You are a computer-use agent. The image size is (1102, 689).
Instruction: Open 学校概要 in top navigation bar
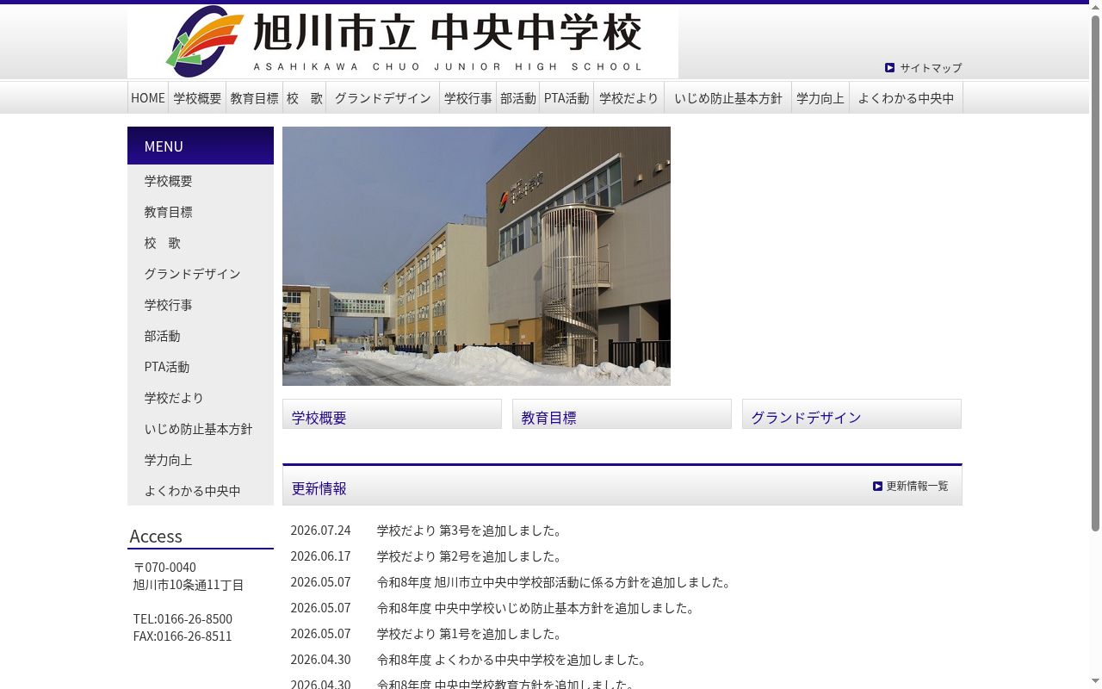(x=197, y=98)
